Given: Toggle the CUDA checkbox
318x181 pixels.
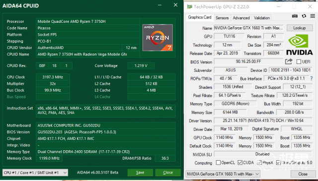Looking at the screenshot, I should click(240, 162).
